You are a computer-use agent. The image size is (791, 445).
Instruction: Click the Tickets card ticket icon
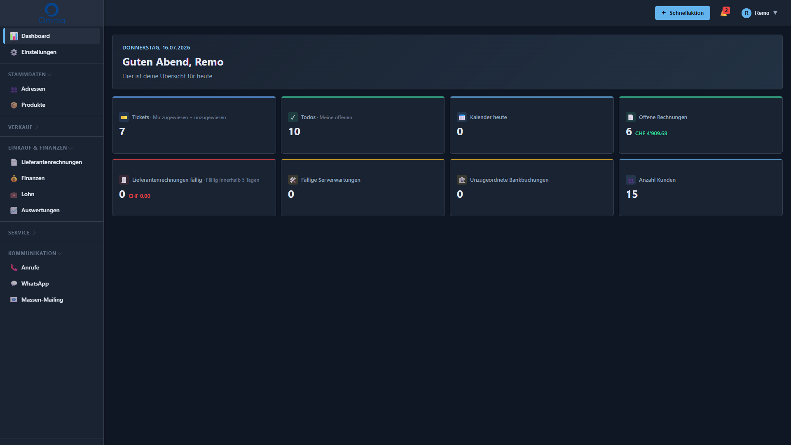click(124, 117)
